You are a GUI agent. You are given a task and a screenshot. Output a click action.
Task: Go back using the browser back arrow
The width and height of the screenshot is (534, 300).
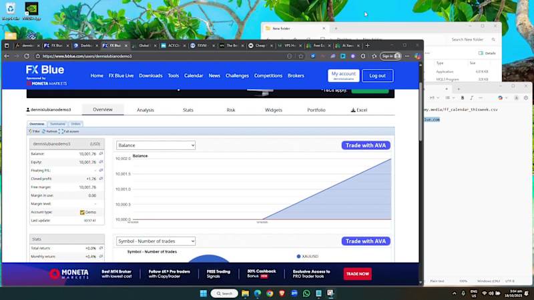click(x=7, y=56)
